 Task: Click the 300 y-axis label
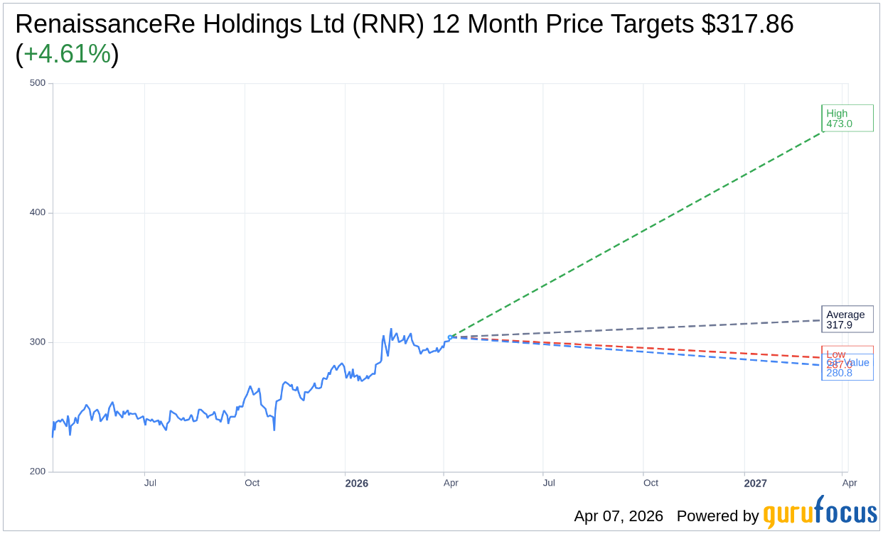(x=37, y=342)
